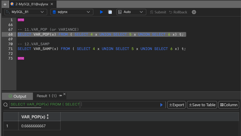Switch to the Output tab
241x136 pixels.
[17, 96]
